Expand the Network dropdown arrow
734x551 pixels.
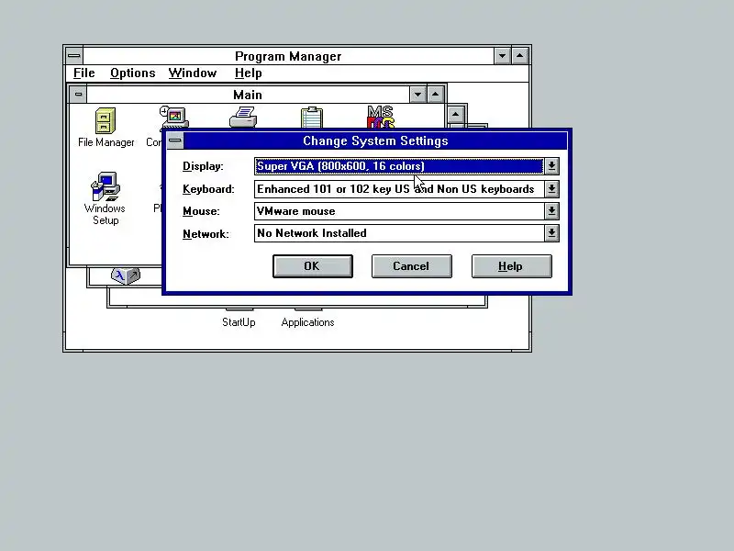(x=552, y=233)
